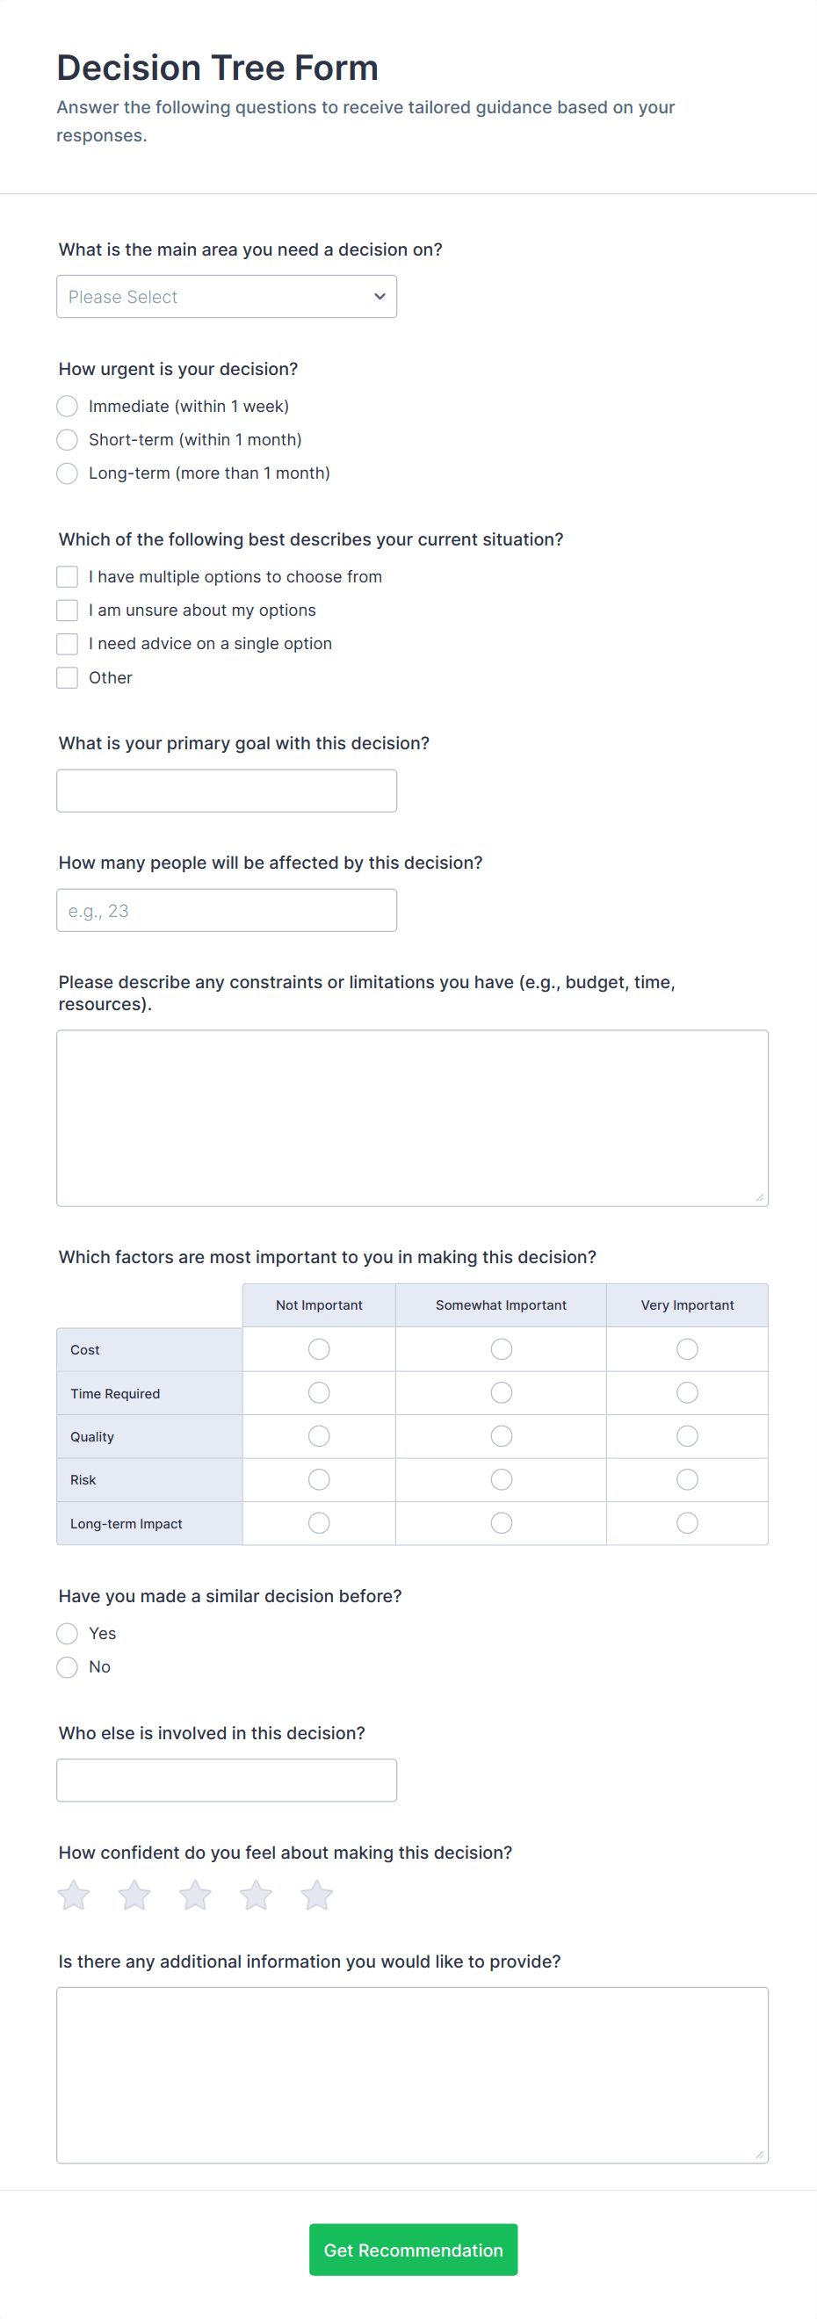Mark Cost as Very Important
This screenshot has width=817, height=2319.
click(686, 1348)
